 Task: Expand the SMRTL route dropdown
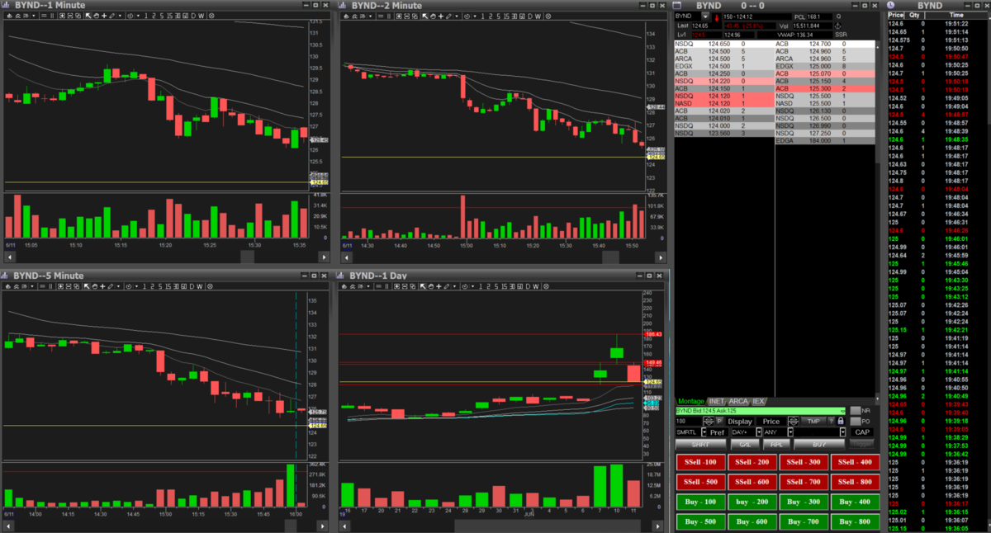point(704,432)
